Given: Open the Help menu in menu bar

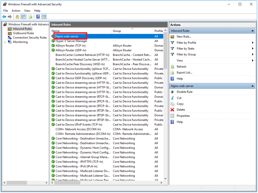Looking at the screenshot, I should click(37, 11).
